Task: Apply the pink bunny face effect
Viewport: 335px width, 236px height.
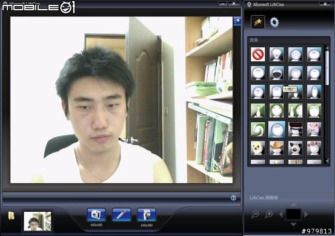Action: pos(314,129)
